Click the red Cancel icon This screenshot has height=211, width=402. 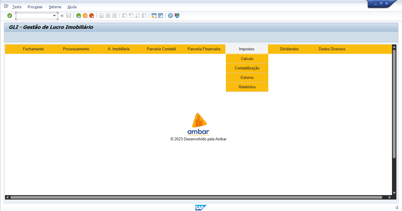(92, 16)
